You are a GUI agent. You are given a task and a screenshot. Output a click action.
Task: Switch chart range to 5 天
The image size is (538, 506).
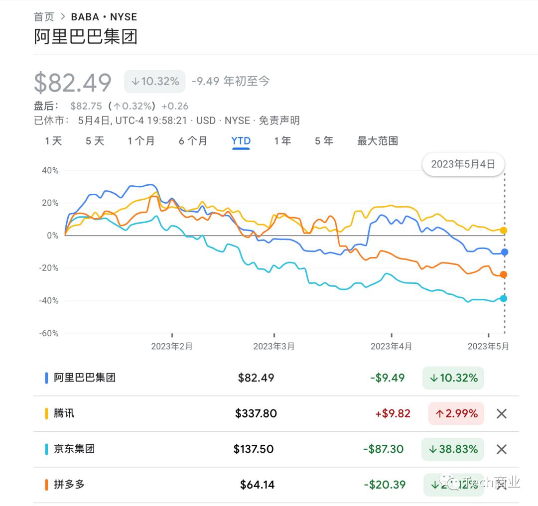(95, 140)
